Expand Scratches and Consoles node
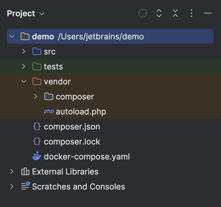The width and height of the screenshot is (221, 207). tap(12, 186)
